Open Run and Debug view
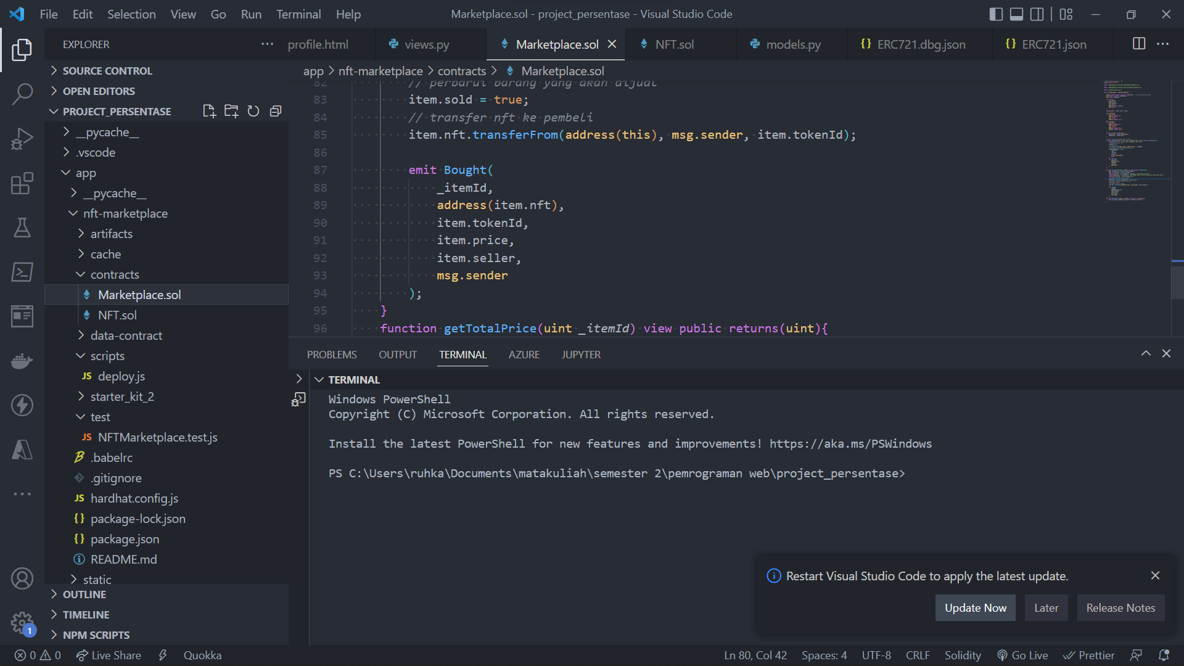1184x666 pixels. (x=22, y=139)
